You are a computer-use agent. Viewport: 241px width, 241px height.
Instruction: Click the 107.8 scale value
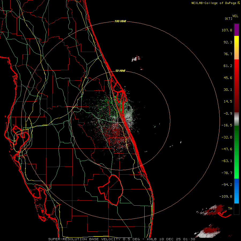coord(227,30)
